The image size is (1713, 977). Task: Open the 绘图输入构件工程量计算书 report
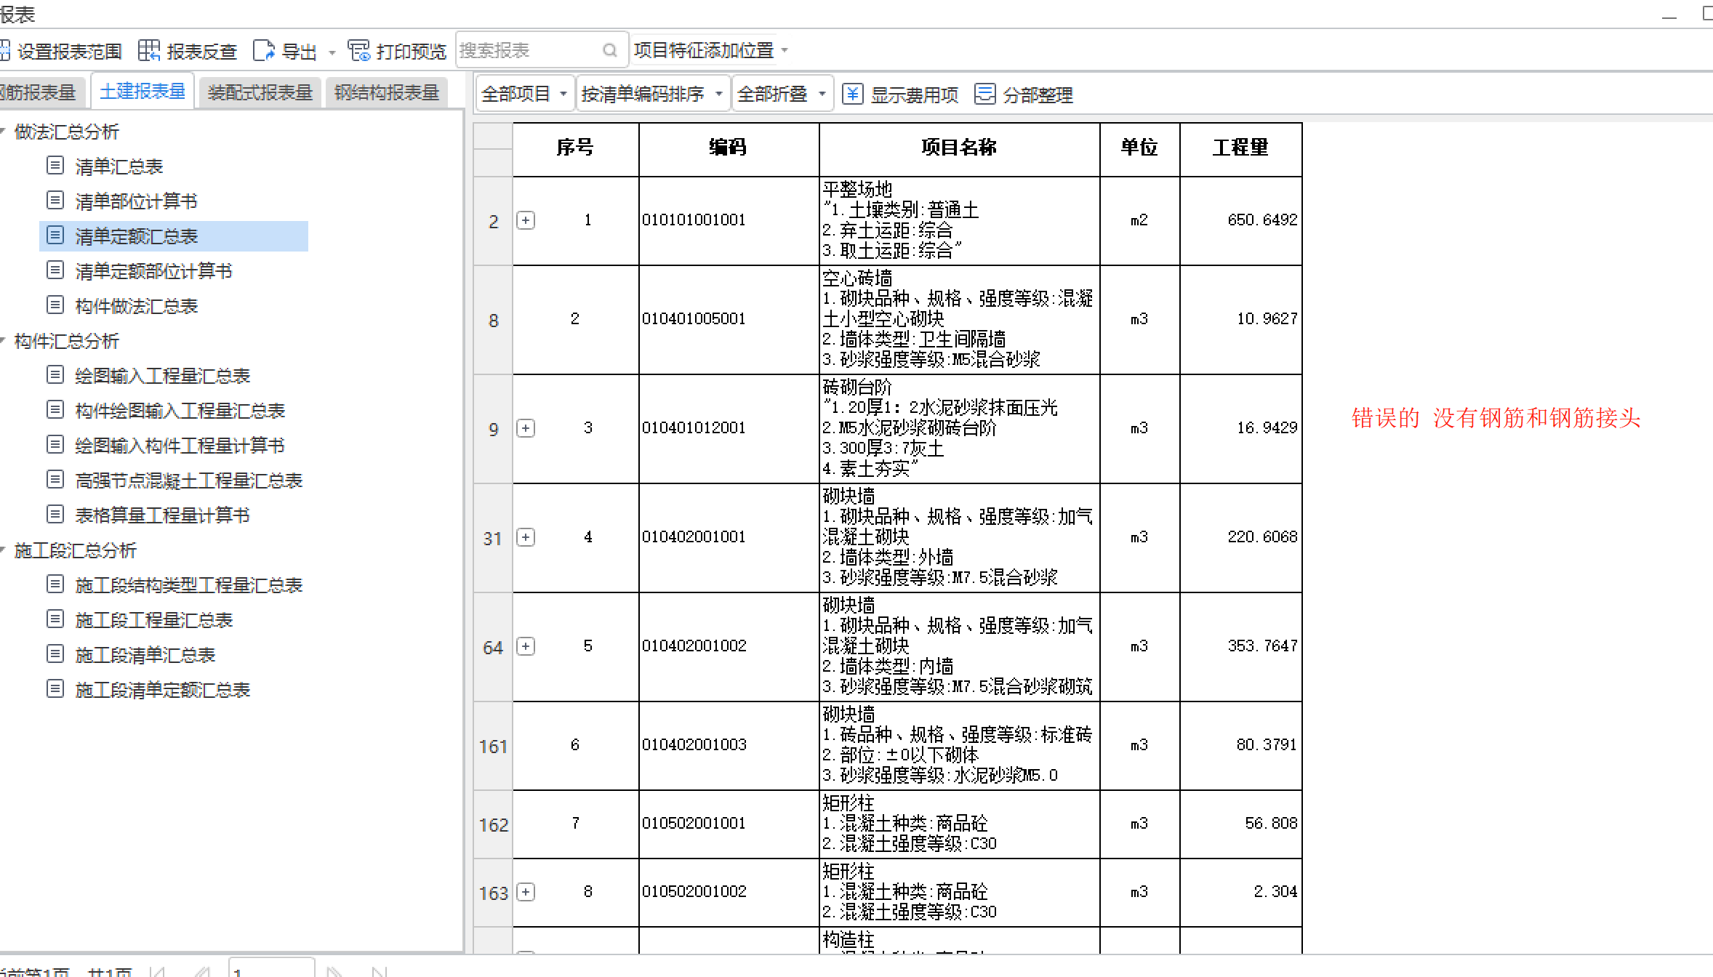tap(180, 446)
